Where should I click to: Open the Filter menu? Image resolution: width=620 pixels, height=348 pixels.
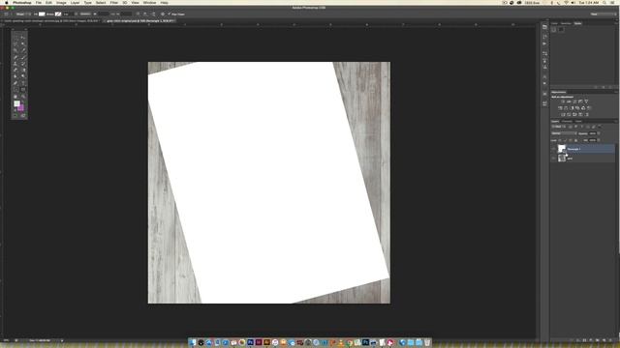[114, 2]
